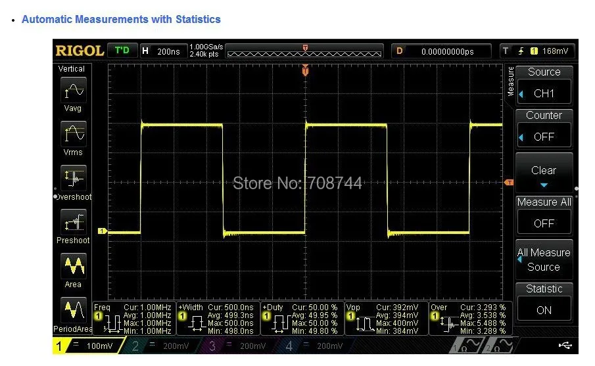This screenshot has height=366, width=595.
Task: Click the Vpp measurement result box
Action: (387, 319)
